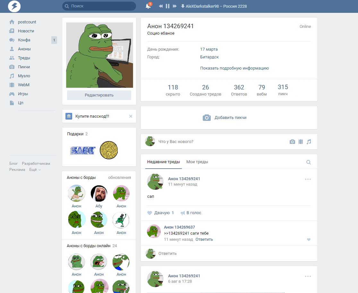Click Ответить link under саги тебе comment

(x=204, y=239)
